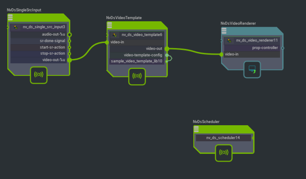Select the audio-out-%u output port
This screenshot has width=306, height=179.
(x=69, y=35)
